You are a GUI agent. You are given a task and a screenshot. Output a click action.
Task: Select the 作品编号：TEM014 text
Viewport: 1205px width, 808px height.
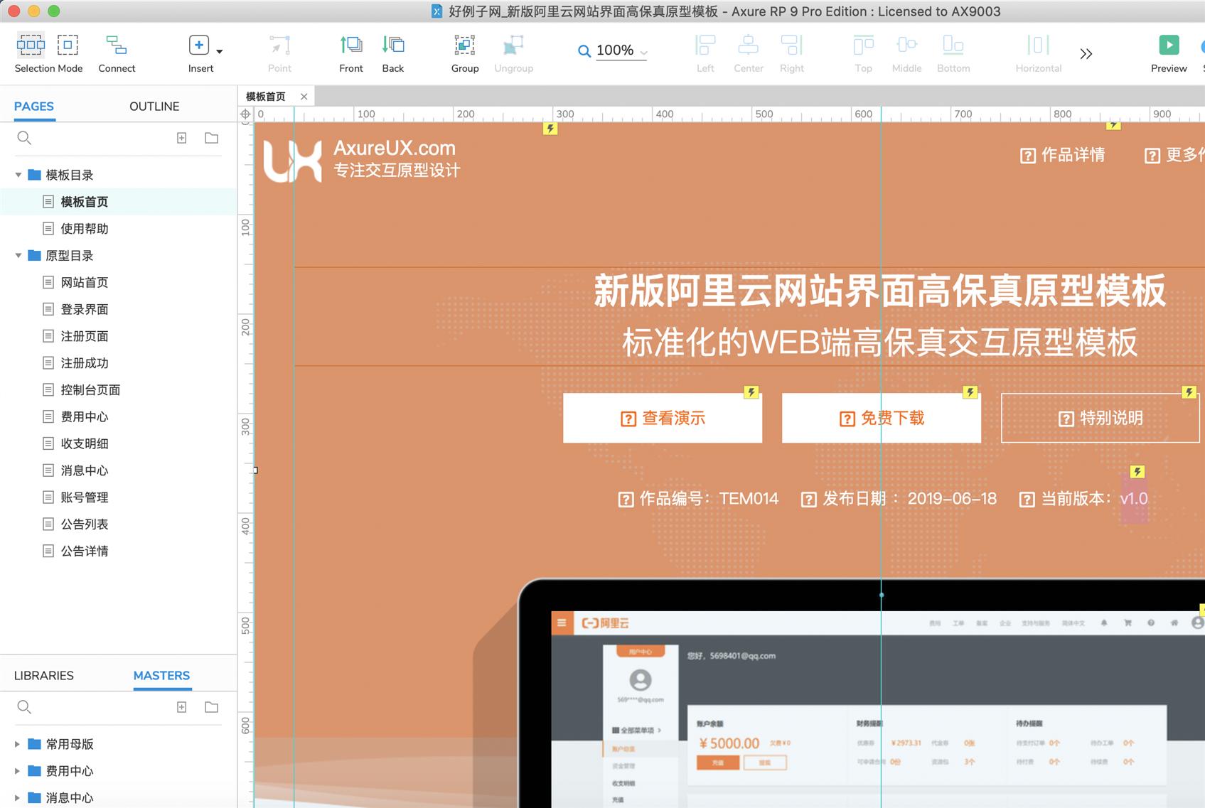point(698,499)
